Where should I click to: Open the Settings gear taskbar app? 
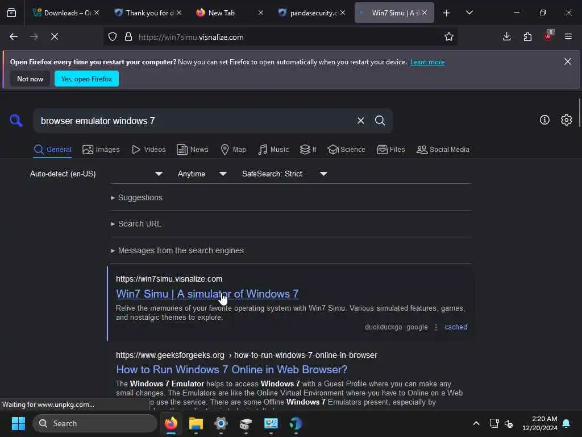point(221,423)
